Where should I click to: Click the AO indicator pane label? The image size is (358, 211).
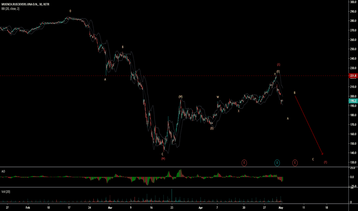3,171
